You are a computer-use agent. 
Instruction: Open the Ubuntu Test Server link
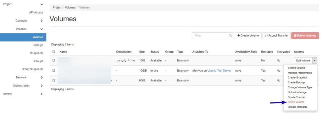[219, 70]
